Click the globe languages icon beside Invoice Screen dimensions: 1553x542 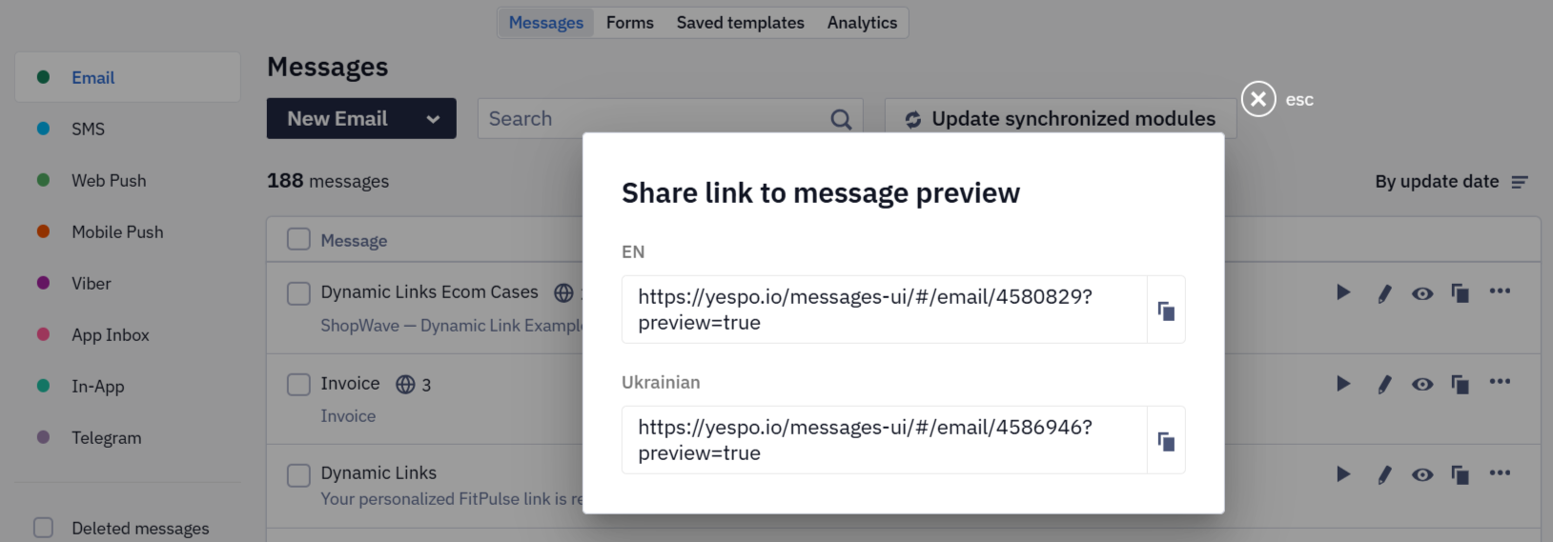click(x=405, y=384)
